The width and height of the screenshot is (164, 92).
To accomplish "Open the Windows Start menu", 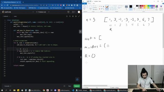I will (x=2, y=90).
